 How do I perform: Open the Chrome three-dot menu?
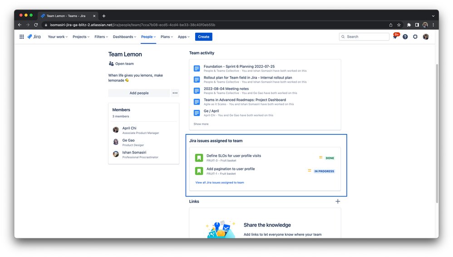point(433,25)
